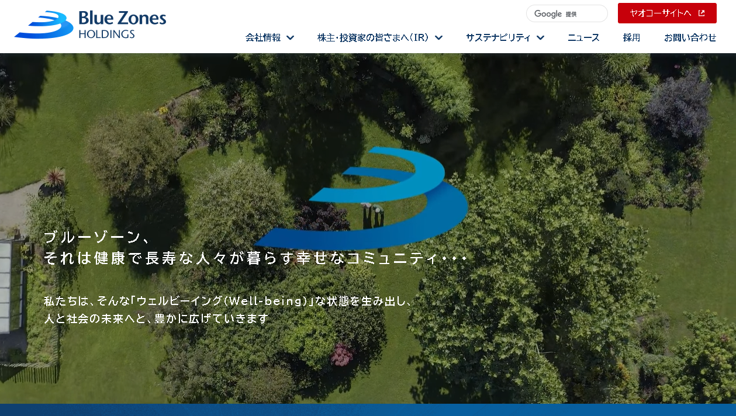Select 株主・投資家の皆さまへ(IR) in navigation
Image resolution: width=736 pixels, height=416 pixels.
click(373, 38)
